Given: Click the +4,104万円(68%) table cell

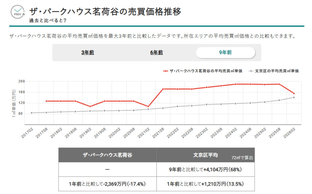Looking at the screenshot, I should [205, 169].
